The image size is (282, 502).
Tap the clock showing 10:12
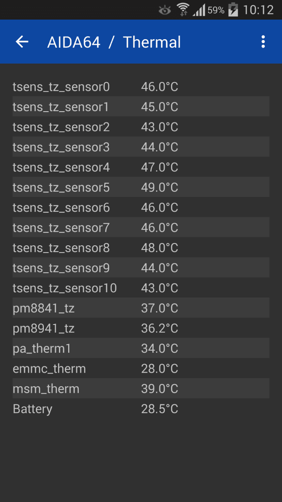tap(258, 10)
